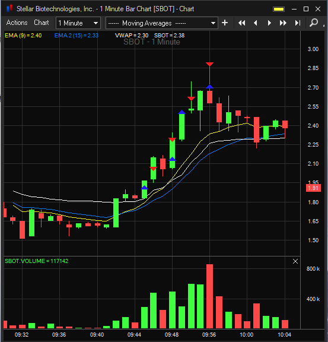Jump back with the double-left arrow icon

click(241, 23)
